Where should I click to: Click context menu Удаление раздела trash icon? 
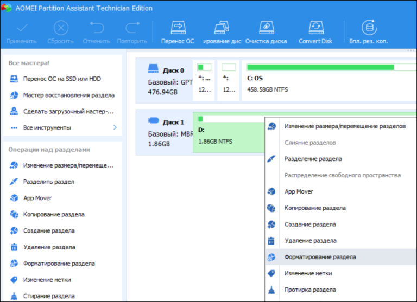click(271, 241)
